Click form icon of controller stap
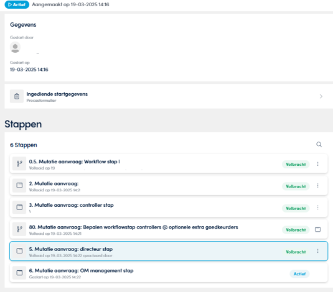333x292 pixels. click(x=19, y=207)
